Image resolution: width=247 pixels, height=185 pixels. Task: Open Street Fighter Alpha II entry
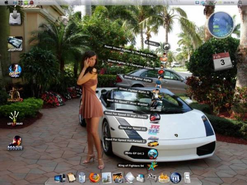[x=134, y=90]
